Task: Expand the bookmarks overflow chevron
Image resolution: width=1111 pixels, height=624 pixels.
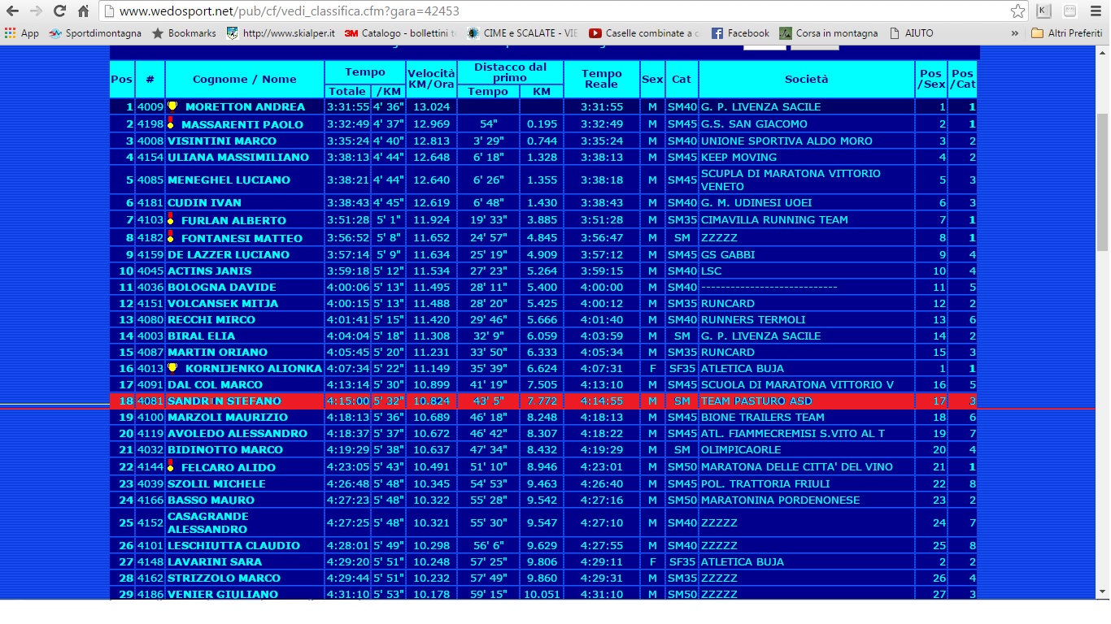Action: 1014,33
